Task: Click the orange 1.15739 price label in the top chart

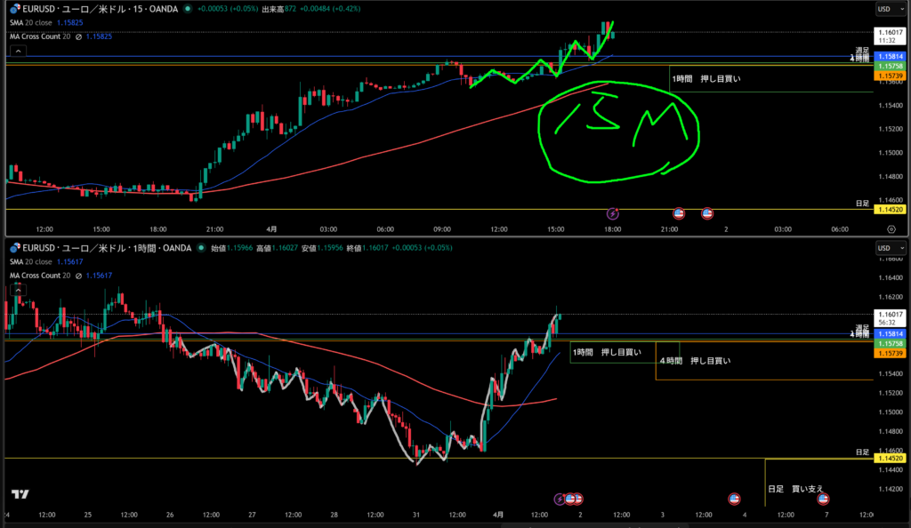Action: (x=890, y=76)
